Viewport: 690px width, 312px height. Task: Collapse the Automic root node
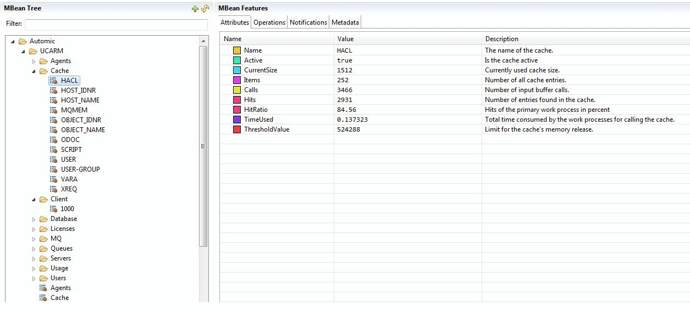[x=13, y=41]
